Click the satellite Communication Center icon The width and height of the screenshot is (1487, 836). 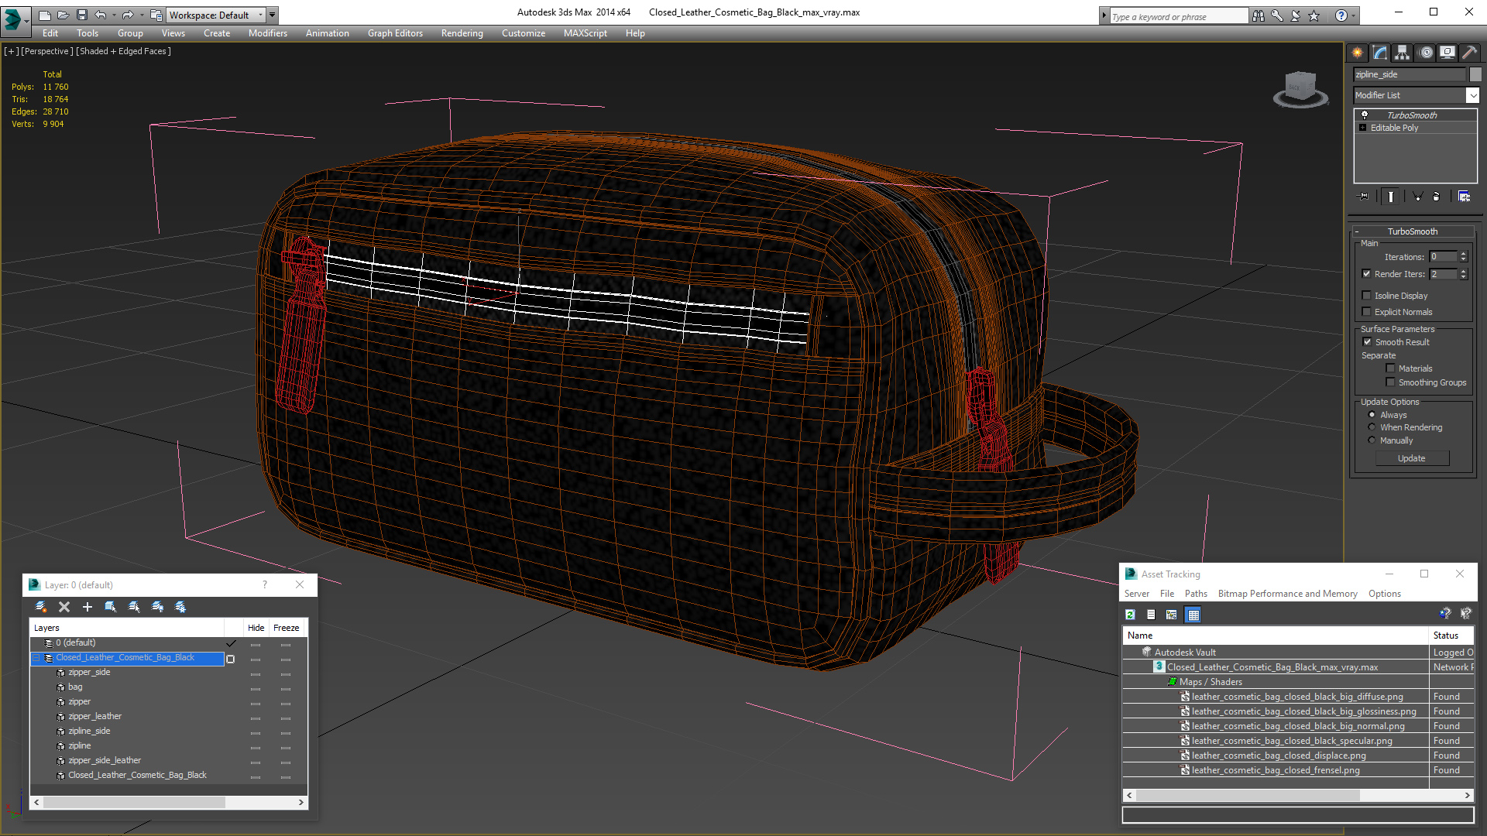(1296, 15)
